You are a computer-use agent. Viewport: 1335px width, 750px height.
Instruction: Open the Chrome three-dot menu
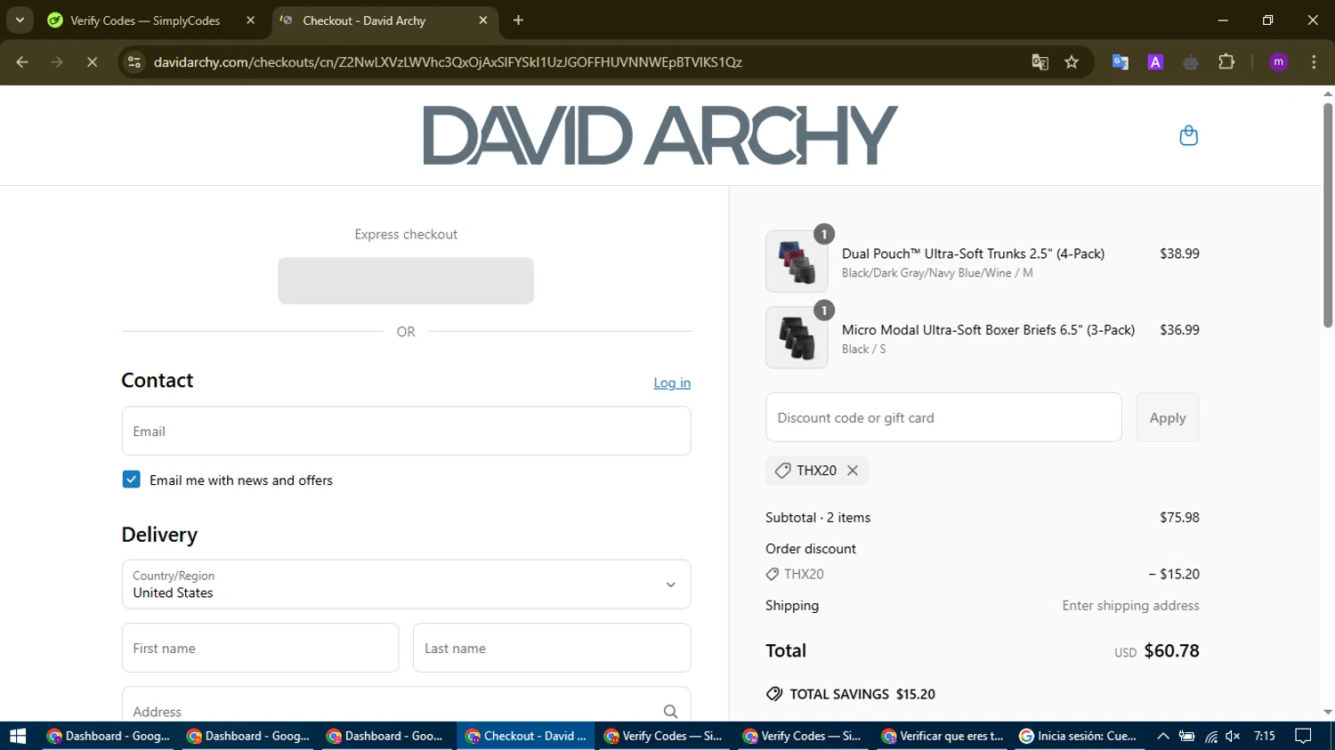coord(1314,62)
